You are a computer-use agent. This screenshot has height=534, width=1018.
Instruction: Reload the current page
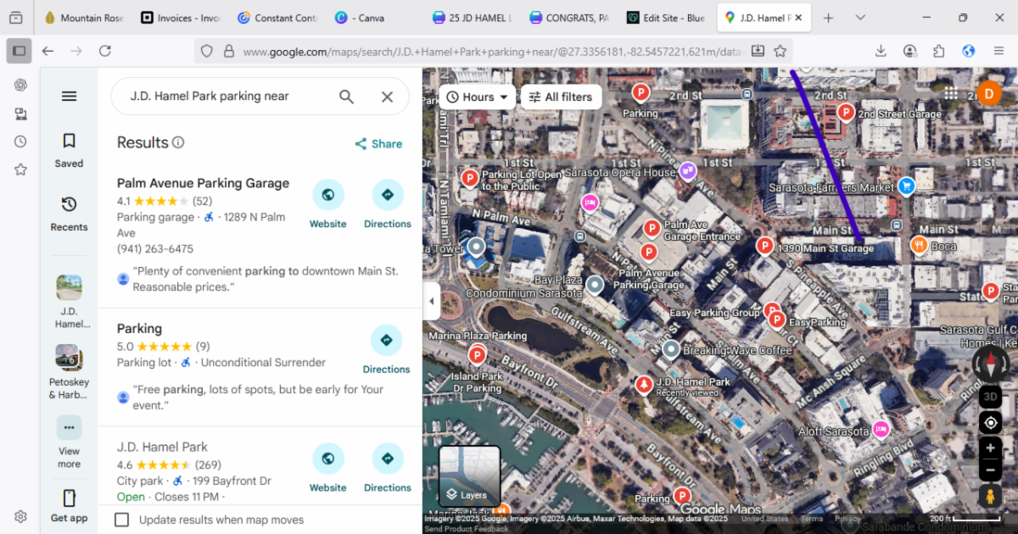click(105, 51)
